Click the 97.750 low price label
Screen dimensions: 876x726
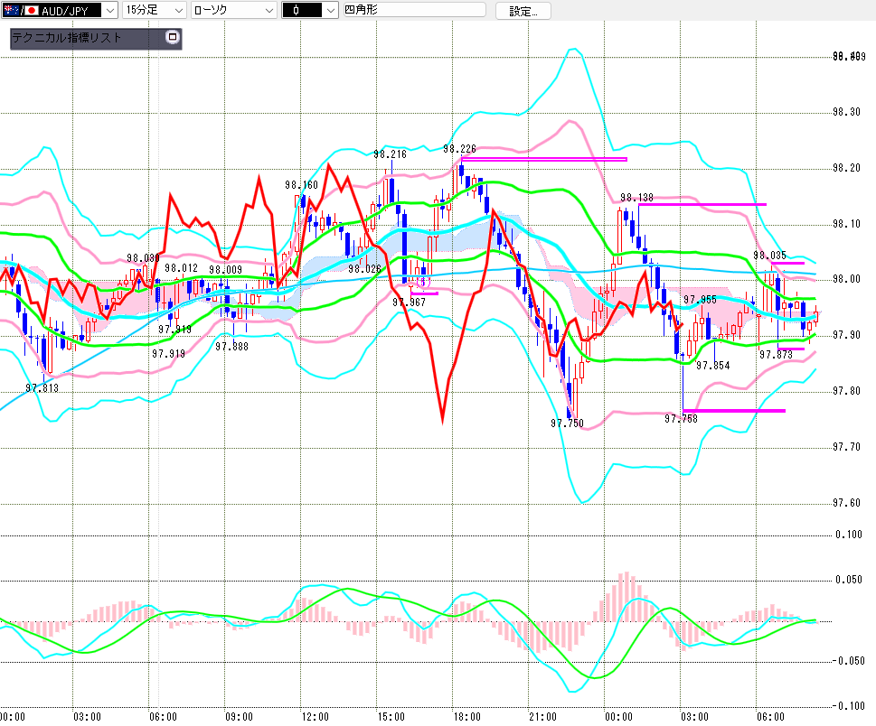tap(566, 423)
